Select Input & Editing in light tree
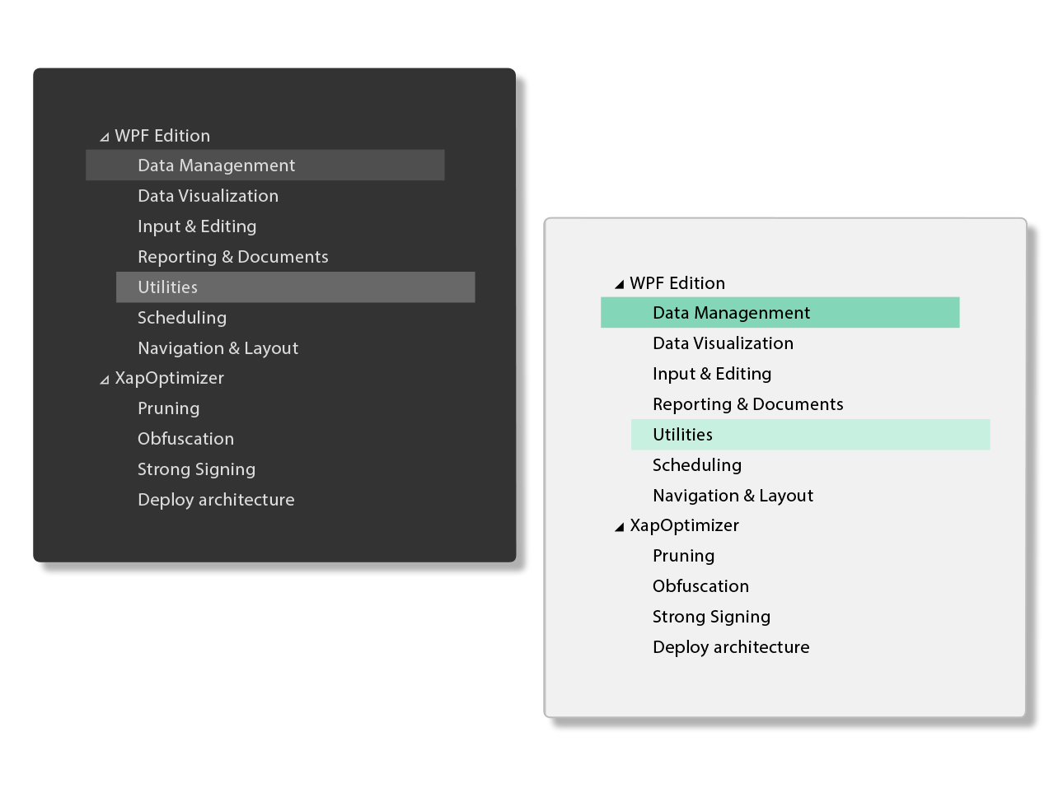Image resolution: width=1063 pixels, height=788 pixels. click(x=712, y=374)
